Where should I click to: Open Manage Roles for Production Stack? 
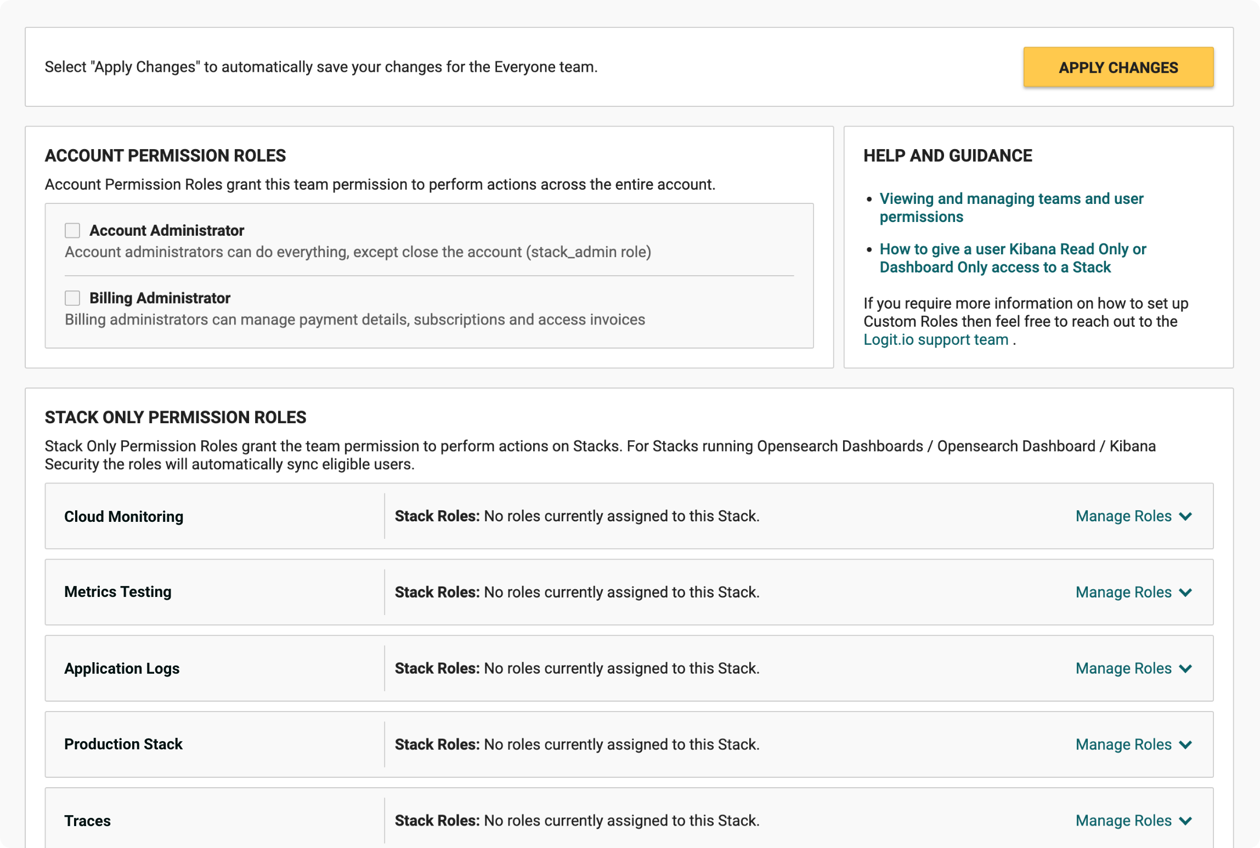1123,744
